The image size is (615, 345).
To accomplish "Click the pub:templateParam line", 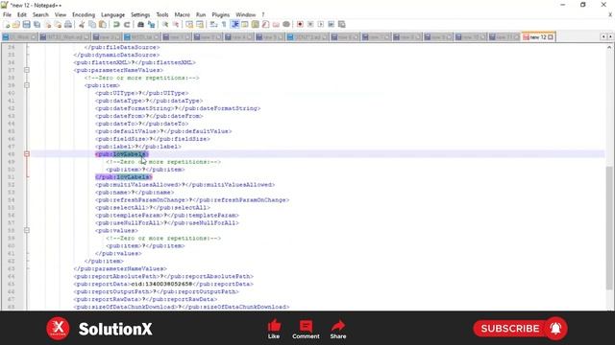I will tap(167, 215).
